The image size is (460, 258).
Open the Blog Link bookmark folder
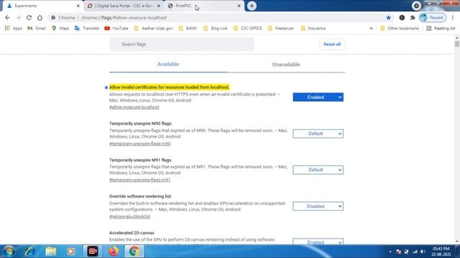(x=216, y=29)
